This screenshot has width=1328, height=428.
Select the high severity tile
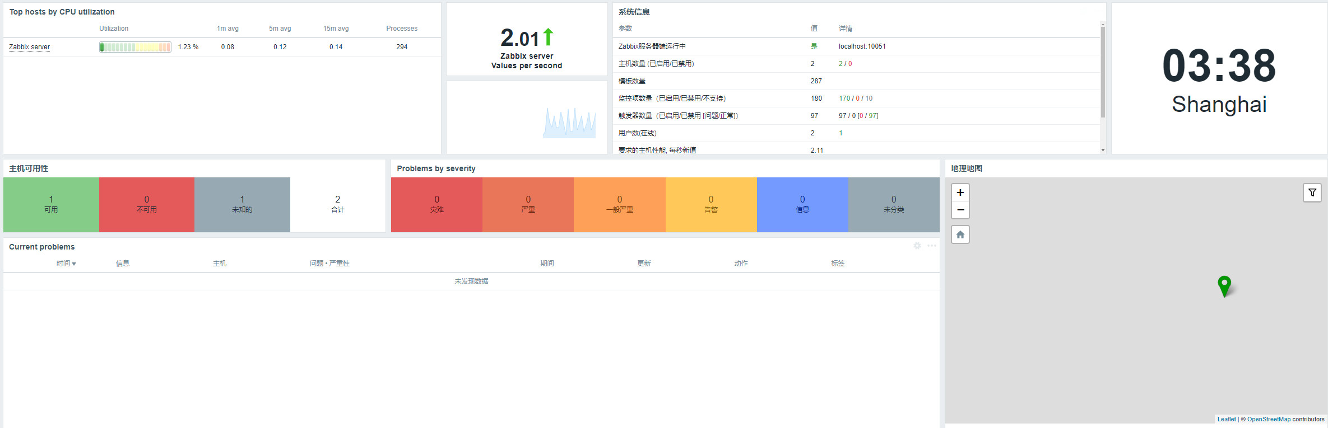coord(528,204)
